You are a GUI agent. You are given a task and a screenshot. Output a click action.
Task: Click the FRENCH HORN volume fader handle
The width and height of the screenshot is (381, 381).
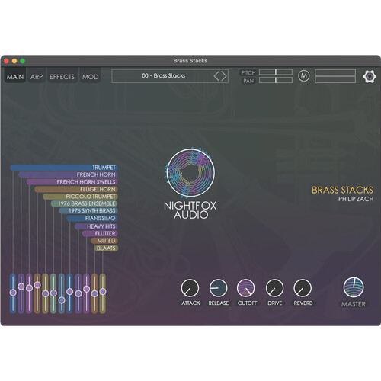21,287
